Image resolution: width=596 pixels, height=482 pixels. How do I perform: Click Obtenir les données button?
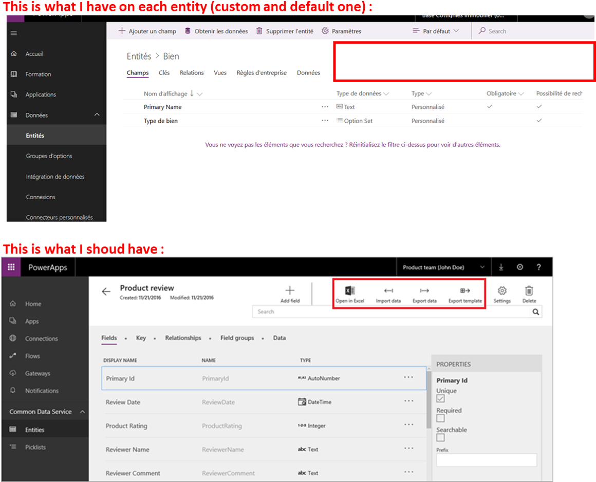[x=216, y=31]
